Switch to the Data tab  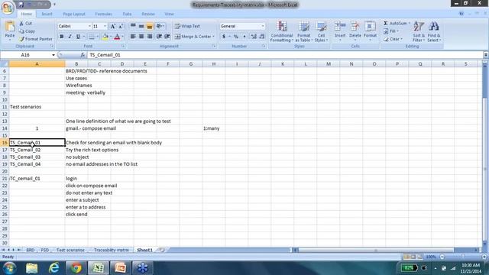point(127,14)
